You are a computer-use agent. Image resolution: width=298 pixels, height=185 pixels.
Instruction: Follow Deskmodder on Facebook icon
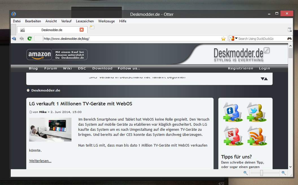point(233,112)
